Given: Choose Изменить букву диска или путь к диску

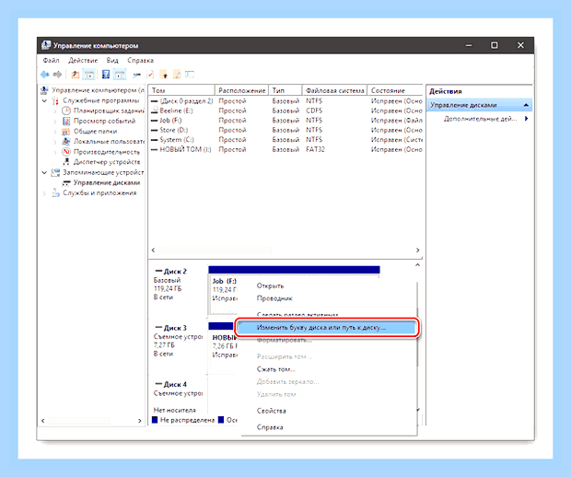Looking at the screenshot, I should [x=327, y=328].
